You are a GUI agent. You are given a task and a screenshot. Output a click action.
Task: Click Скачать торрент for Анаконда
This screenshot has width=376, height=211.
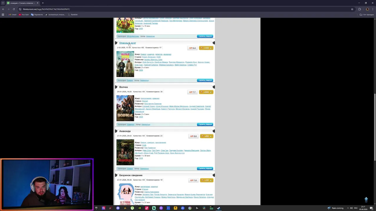(205, 169)
